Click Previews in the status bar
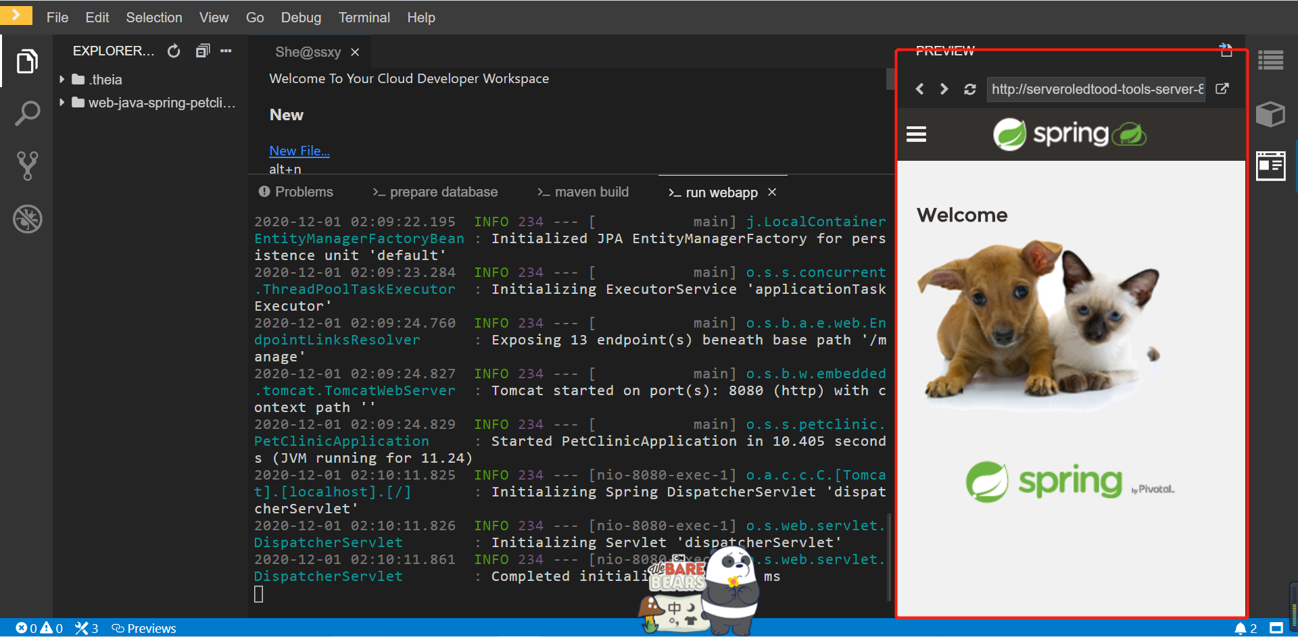Image resolution: width=1298 pixels, height=637 pixels. [x=144, y=628]
